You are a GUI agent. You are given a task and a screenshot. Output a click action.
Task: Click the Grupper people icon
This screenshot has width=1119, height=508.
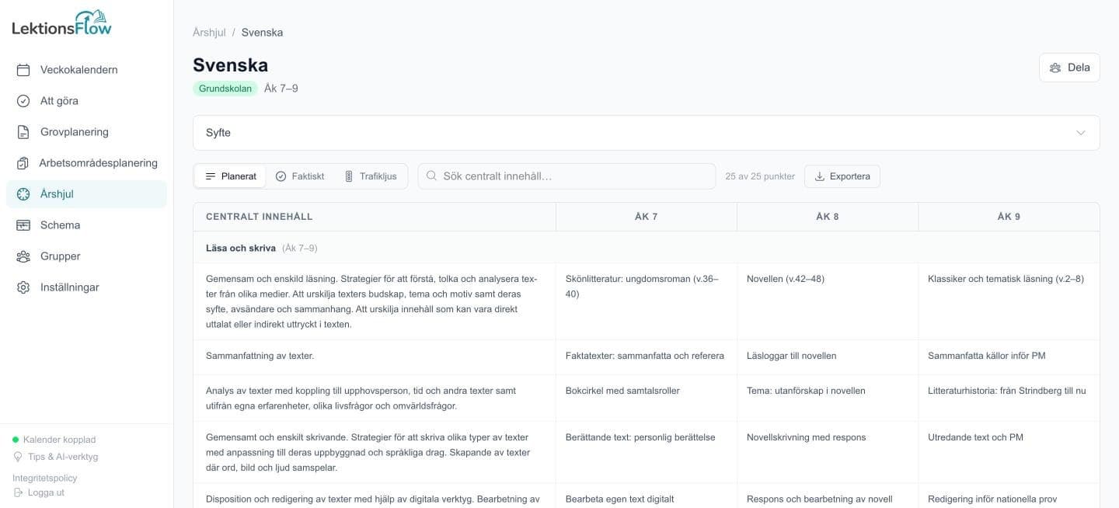pos(23,256)
